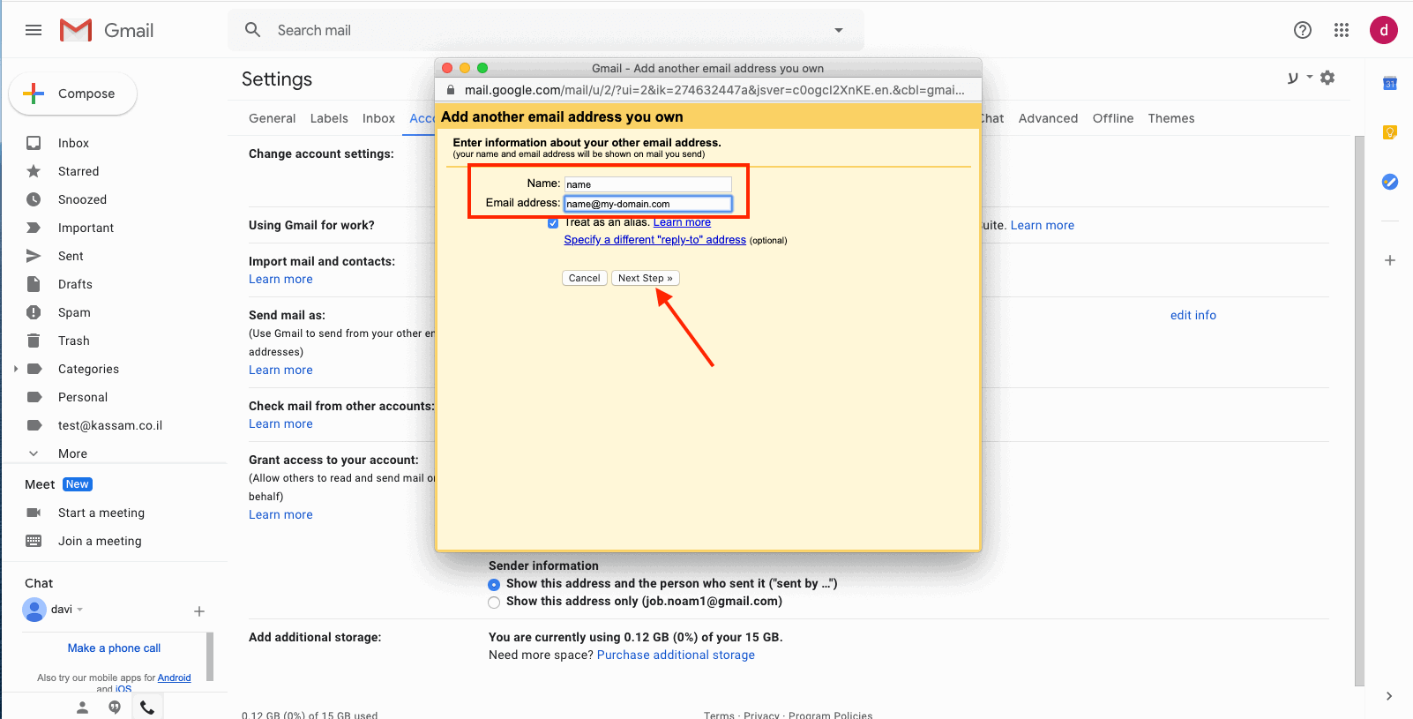Click the Compose button
Screen dimensions: 1413x719
[x=72, y=94]
